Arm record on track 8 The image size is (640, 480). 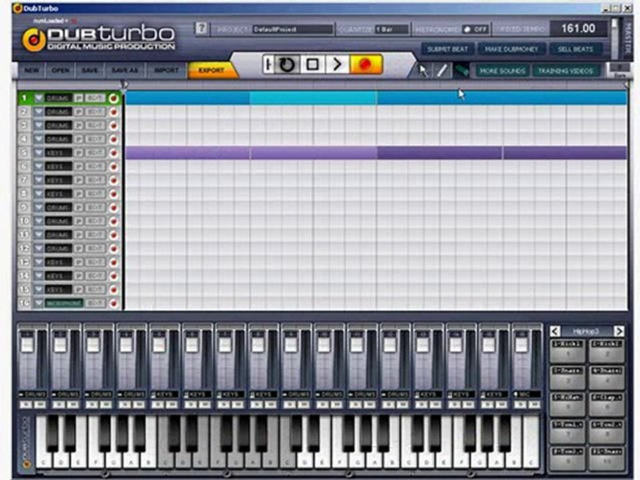click(113, 194)
